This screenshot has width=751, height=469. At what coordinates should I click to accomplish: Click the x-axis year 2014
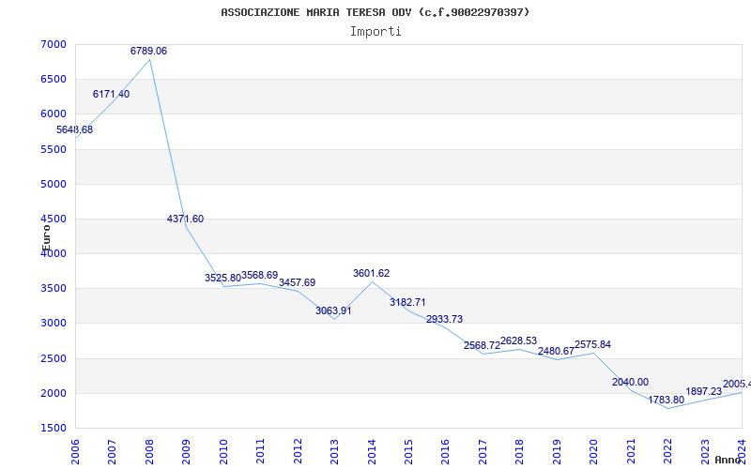coord(372,451)
